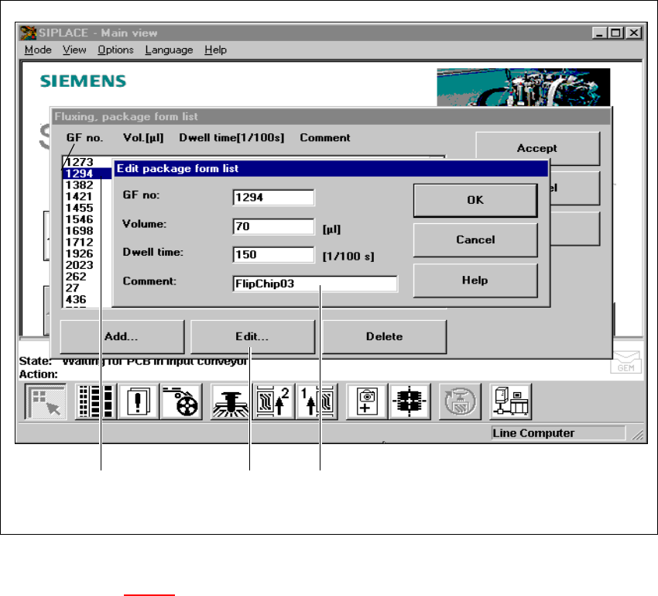Open the line computer station network icon
The width and height of the screenshot is (658, 596).
[511, 401]
